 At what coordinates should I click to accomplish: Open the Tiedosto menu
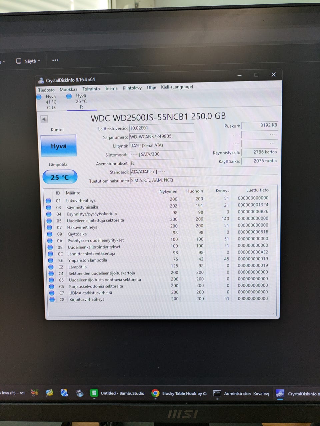click(46, 90)
